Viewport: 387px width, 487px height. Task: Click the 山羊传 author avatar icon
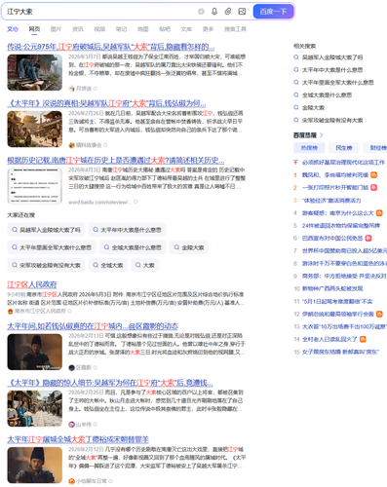(71, 425)
